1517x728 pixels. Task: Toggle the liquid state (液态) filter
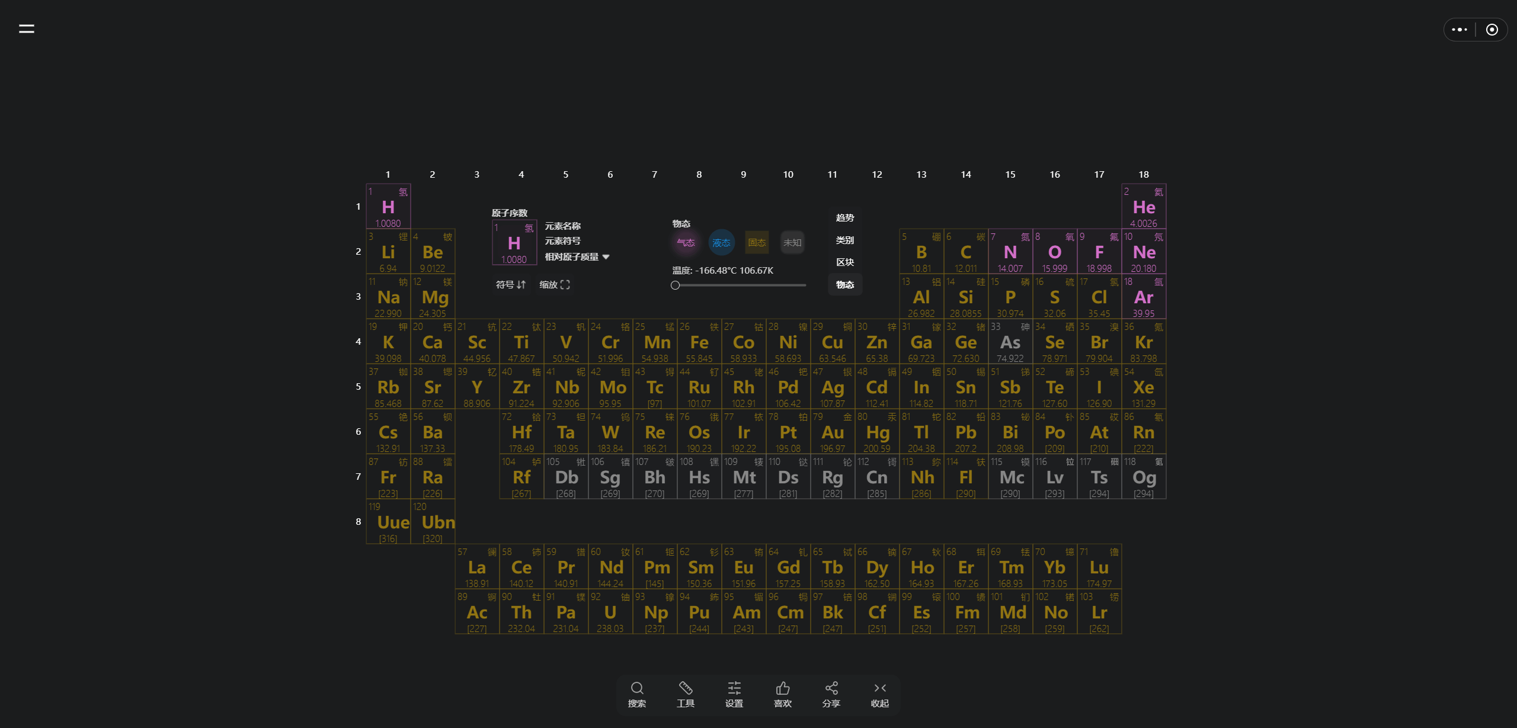point(721,242)
